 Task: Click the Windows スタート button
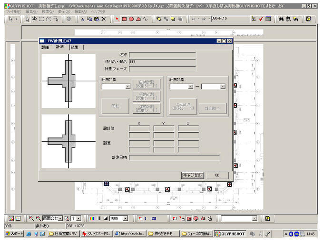14,234
